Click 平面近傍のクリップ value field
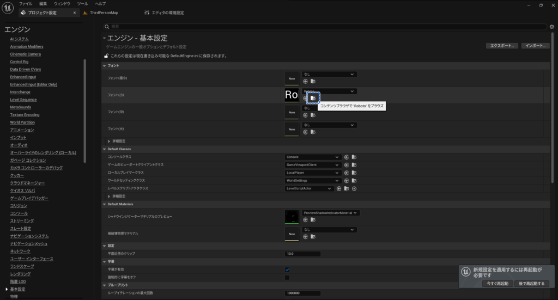The width and height of the screenshot is (558, 300). click(302, 254)
